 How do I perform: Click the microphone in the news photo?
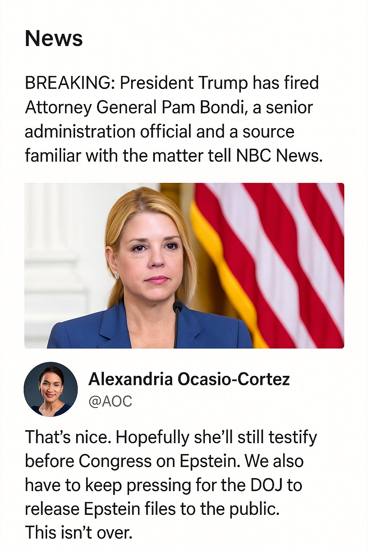coord(177,308)
